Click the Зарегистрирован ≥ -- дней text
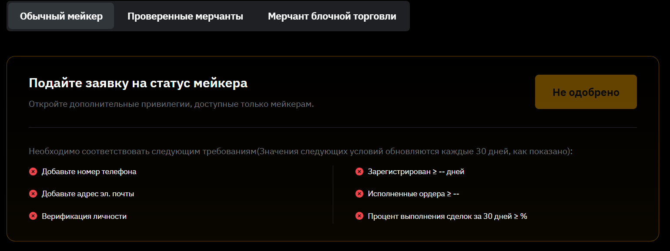The width and height of the screenshot is (670, 251). [416, 172]
